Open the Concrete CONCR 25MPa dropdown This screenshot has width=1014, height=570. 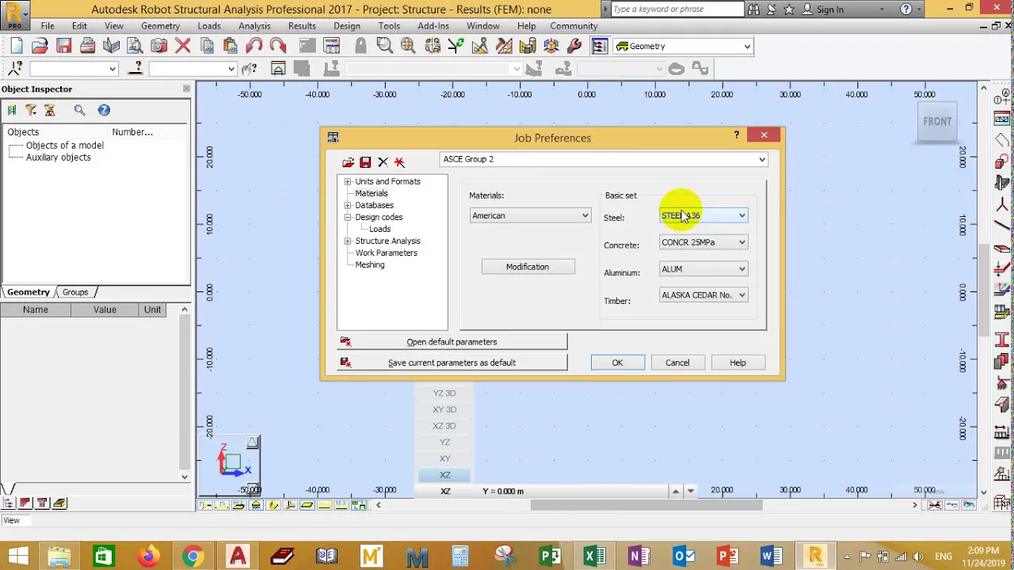tap(703, 242)
